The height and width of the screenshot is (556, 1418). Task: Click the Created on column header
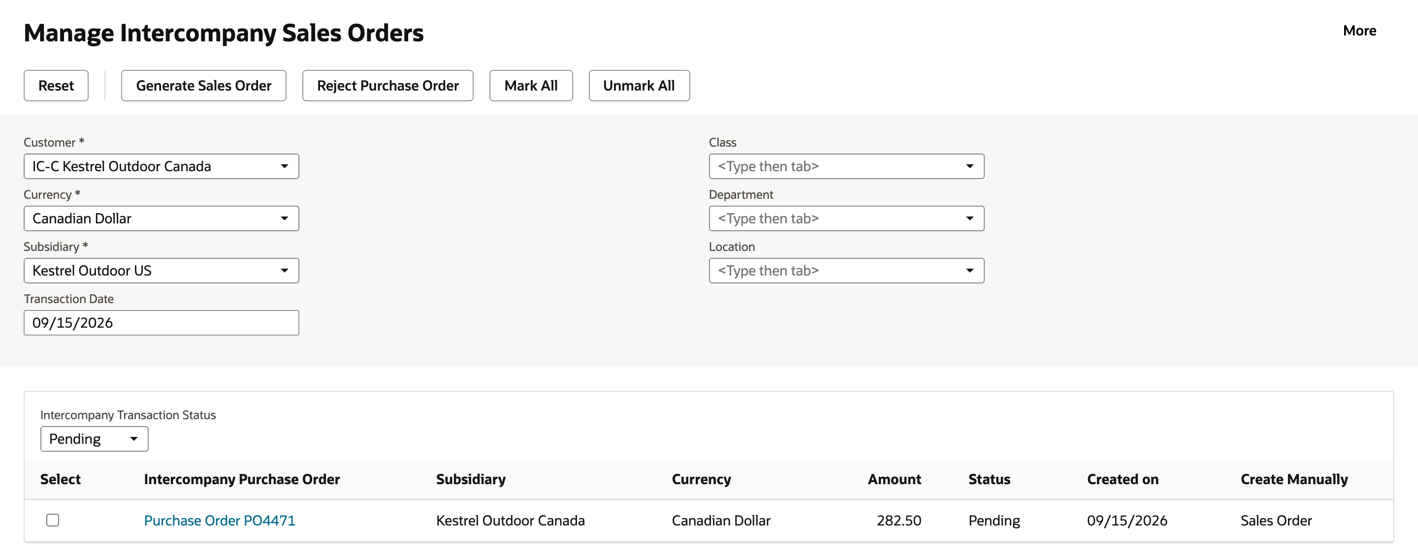(x=1123, y=479)
